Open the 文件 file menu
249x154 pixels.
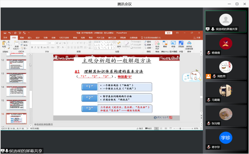(x=5, y=37)
